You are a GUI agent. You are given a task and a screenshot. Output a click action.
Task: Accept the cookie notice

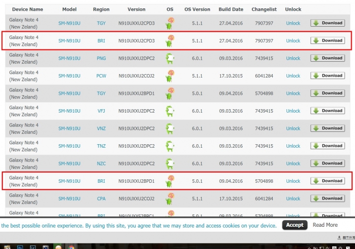coord(294,225)
